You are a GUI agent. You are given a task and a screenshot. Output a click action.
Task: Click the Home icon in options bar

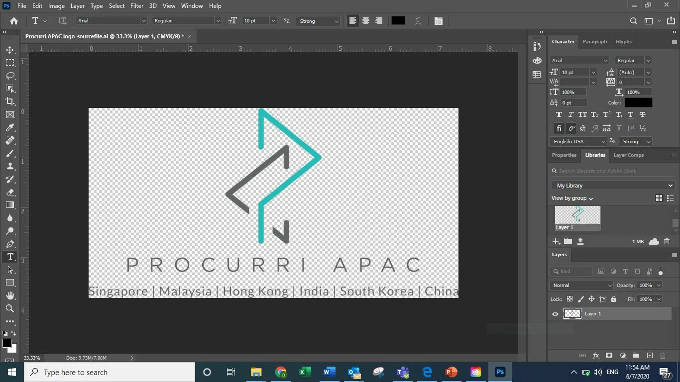click(x=14, y=21)
